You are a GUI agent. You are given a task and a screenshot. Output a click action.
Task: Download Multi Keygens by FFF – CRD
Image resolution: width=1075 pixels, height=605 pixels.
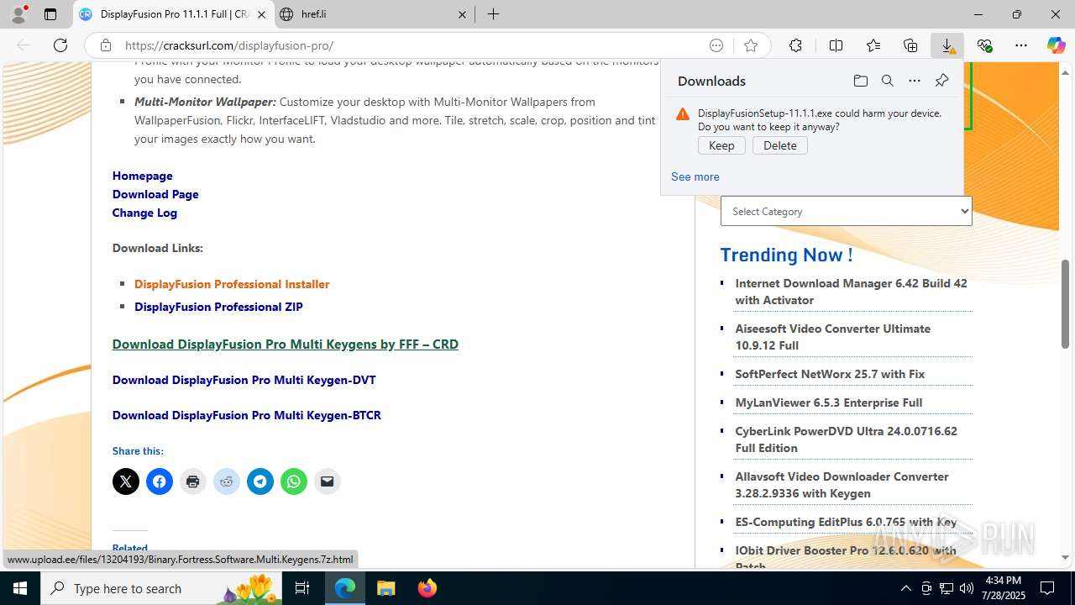point(286,344)
